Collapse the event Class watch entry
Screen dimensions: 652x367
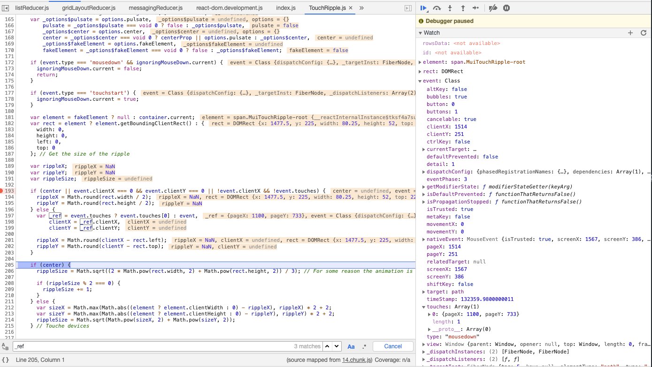(421, 81)
